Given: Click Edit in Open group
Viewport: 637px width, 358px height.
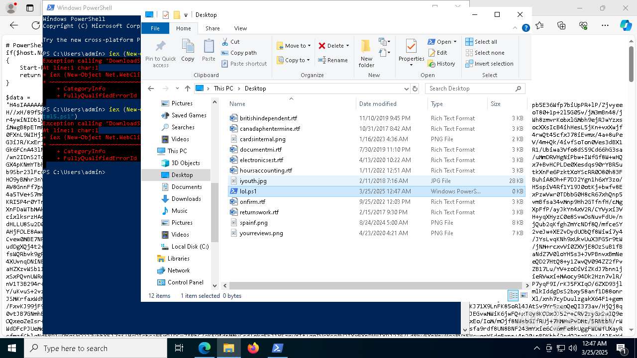Looking at the screenshot, I should 437,53.
